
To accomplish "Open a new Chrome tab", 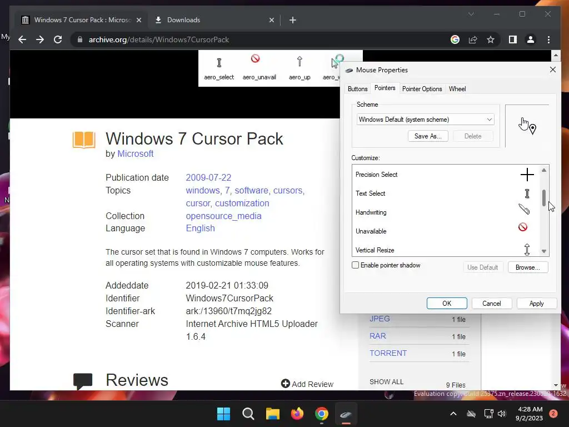I will click(293, 20).
